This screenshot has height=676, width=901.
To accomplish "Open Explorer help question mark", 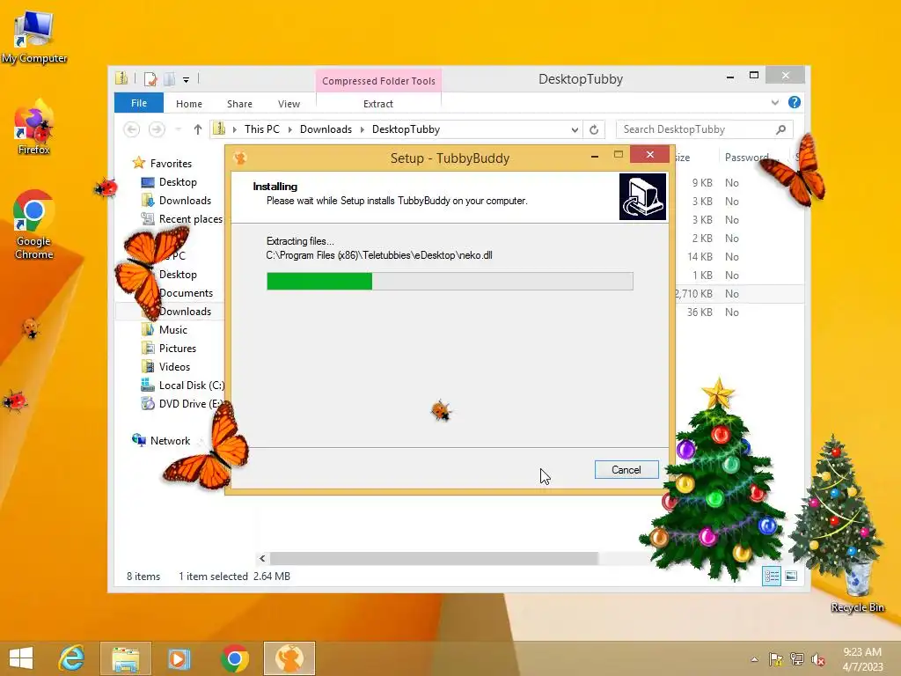I will click(x=795, y=102).
